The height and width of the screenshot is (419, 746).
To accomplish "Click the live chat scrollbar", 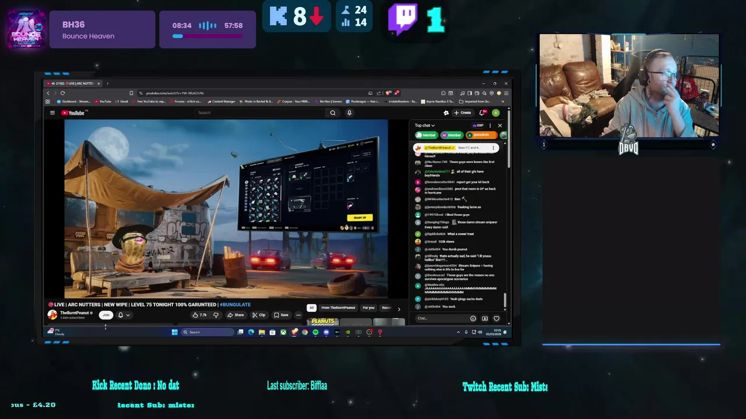I will pyautogui.click(x=505, y=301).
